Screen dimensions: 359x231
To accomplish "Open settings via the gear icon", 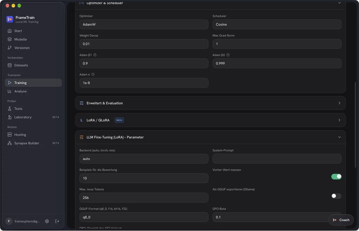I will pyautogui.click(x=47, y=221).
